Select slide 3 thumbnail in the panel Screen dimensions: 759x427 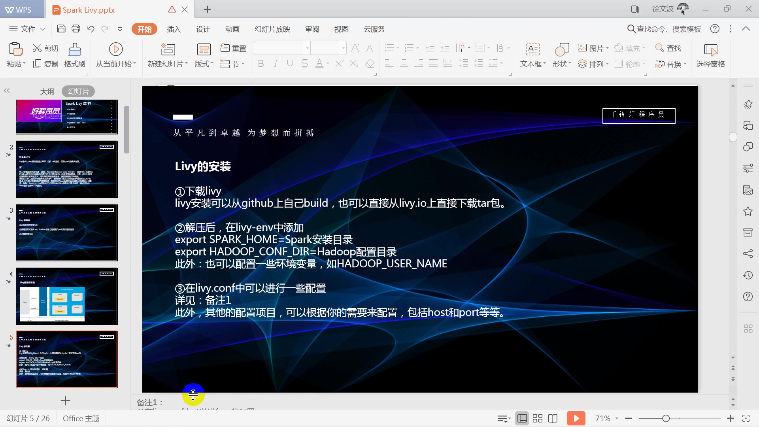[67, 233]
